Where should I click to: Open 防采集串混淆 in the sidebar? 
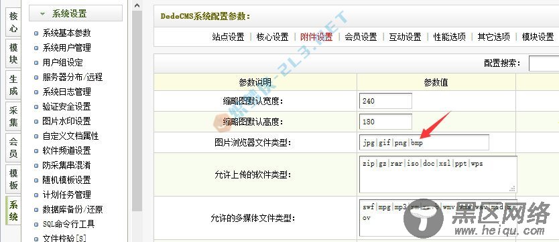click(66, 165)
